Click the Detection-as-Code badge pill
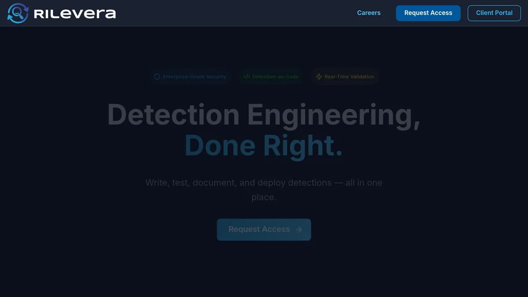The height and width of the screenshot is (297, 528). click(271, 76)
